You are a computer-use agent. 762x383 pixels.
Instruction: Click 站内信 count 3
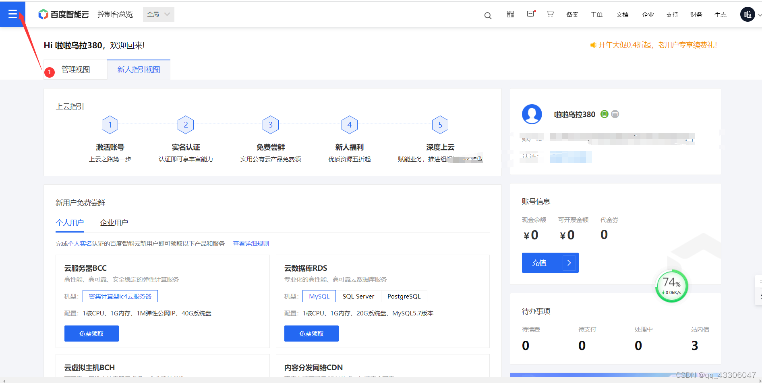[695, 346]
